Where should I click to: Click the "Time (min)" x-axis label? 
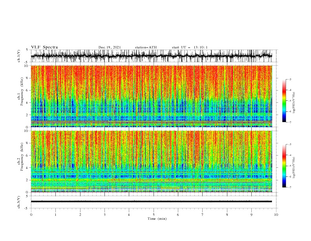[x=157, y=219]
